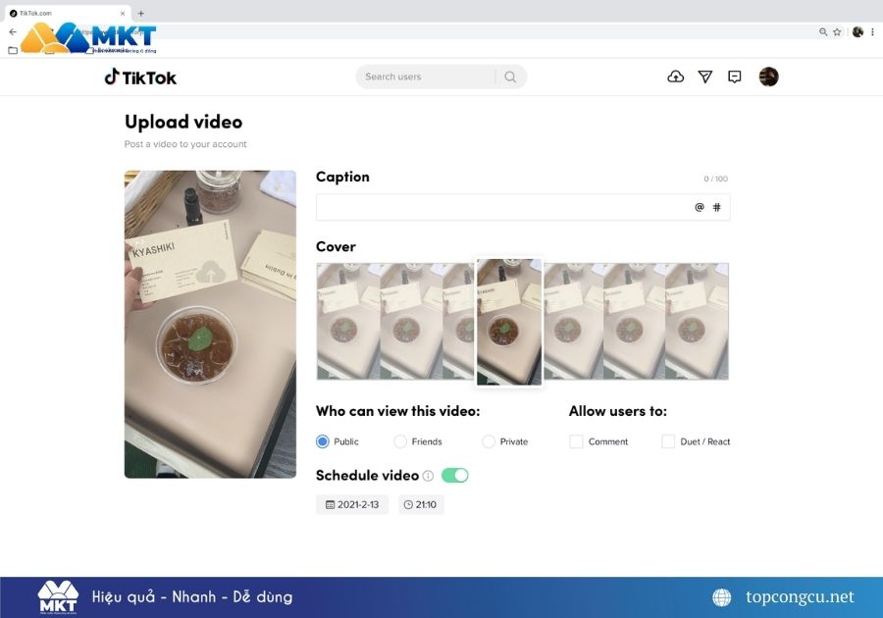Viewport: 883px width, 618px height.
Task: Select the TikTok.com browser tab
Action: (x=68, y=13)
